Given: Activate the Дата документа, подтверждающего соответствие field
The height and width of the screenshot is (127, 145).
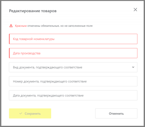Looking at the screenshot, I should click(x=73, y=95).
